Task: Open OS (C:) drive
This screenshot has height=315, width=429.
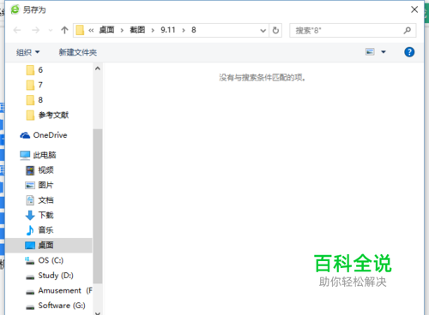Action: pyautogui.click(x=51, y=260)
